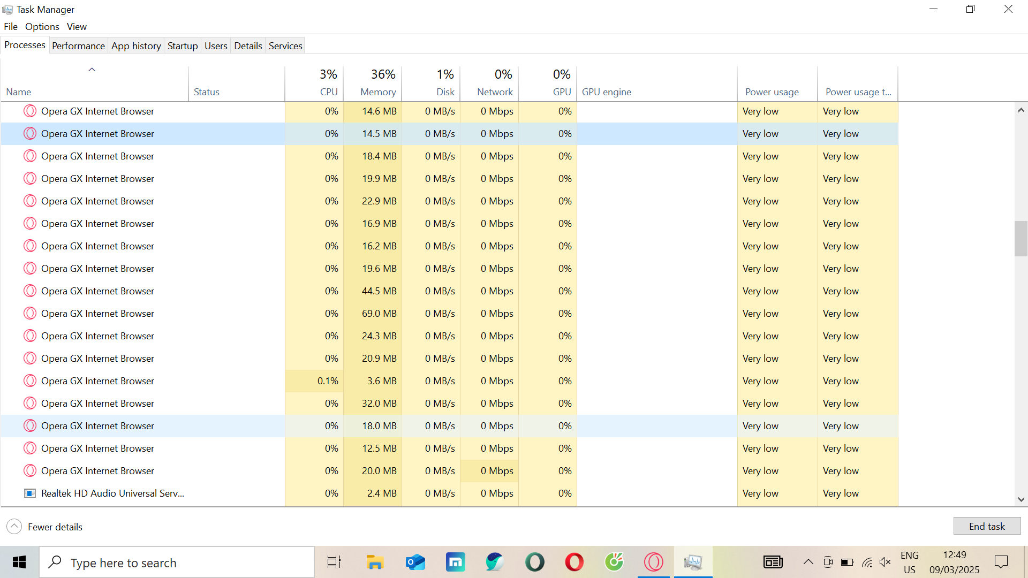Open Windows Start menu

point(19,562)
